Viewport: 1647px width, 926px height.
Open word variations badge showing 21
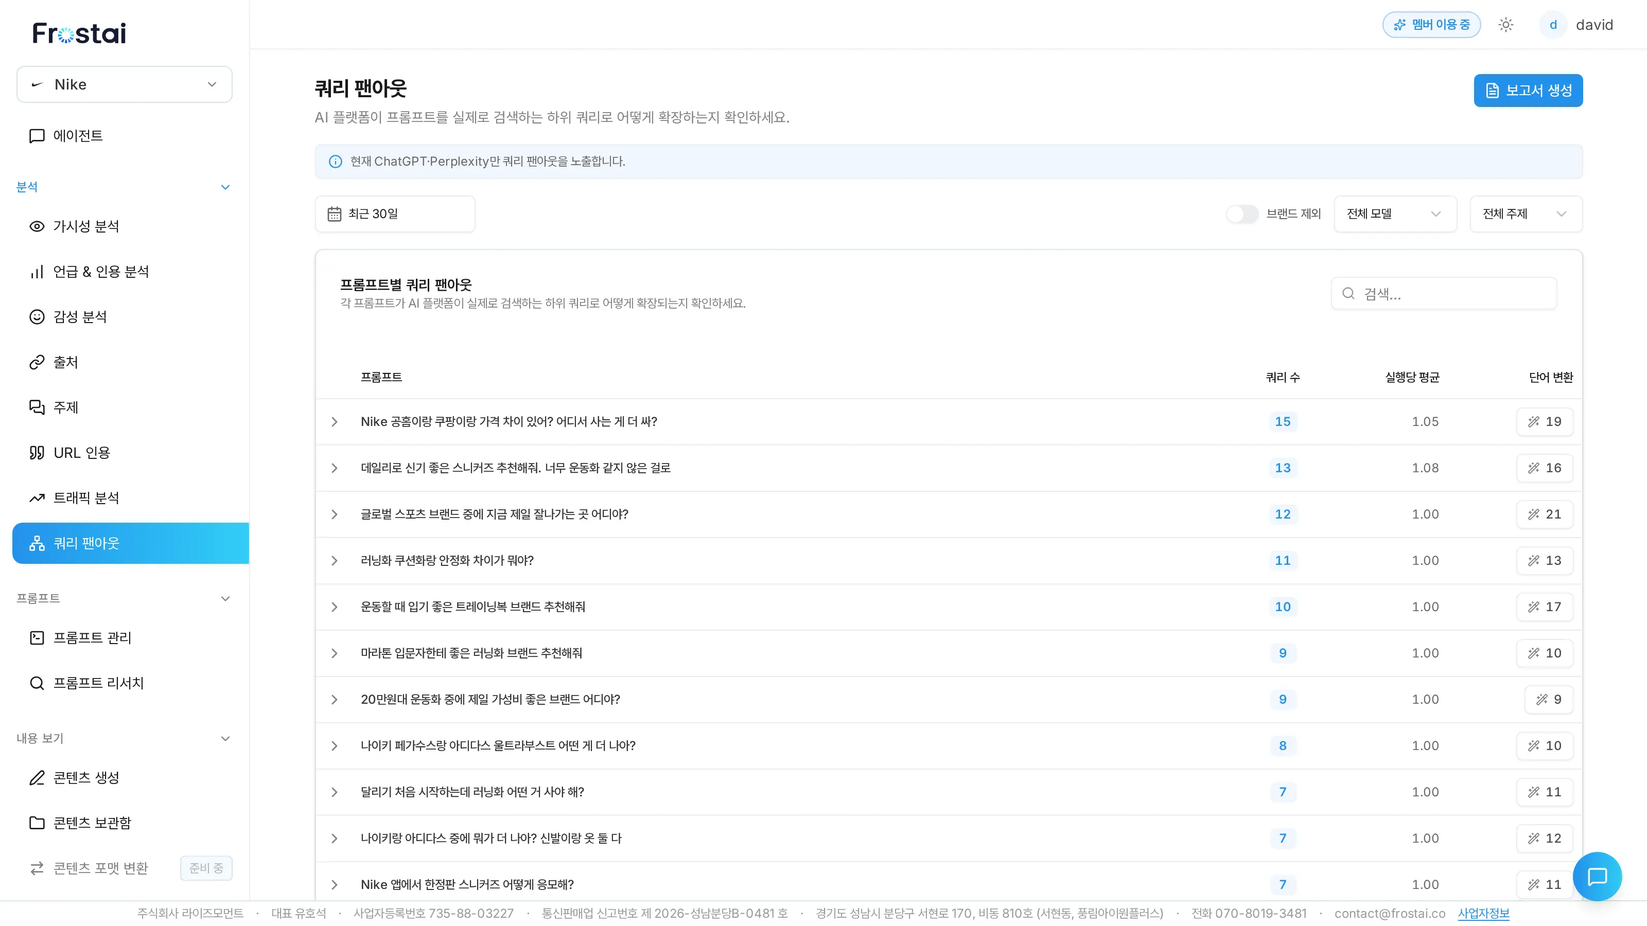click(x=1544, y=514)
